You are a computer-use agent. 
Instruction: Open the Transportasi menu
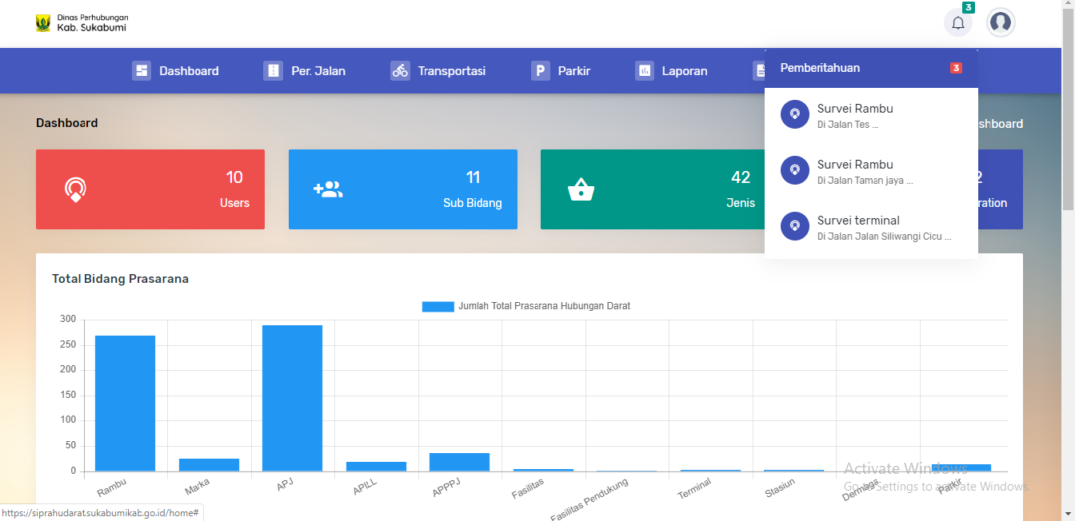click(x=451, y=71)
